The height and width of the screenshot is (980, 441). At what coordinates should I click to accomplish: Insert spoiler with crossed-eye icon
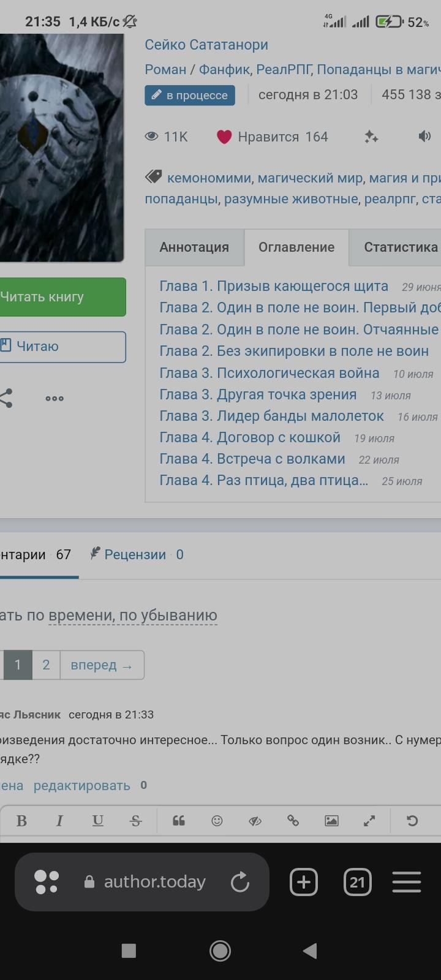[x=255, y=821]
